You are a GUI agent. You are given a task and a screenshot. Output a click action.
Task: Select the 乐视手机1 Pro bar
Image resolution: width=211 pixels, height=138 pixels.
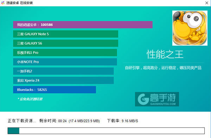pos(65,53)
